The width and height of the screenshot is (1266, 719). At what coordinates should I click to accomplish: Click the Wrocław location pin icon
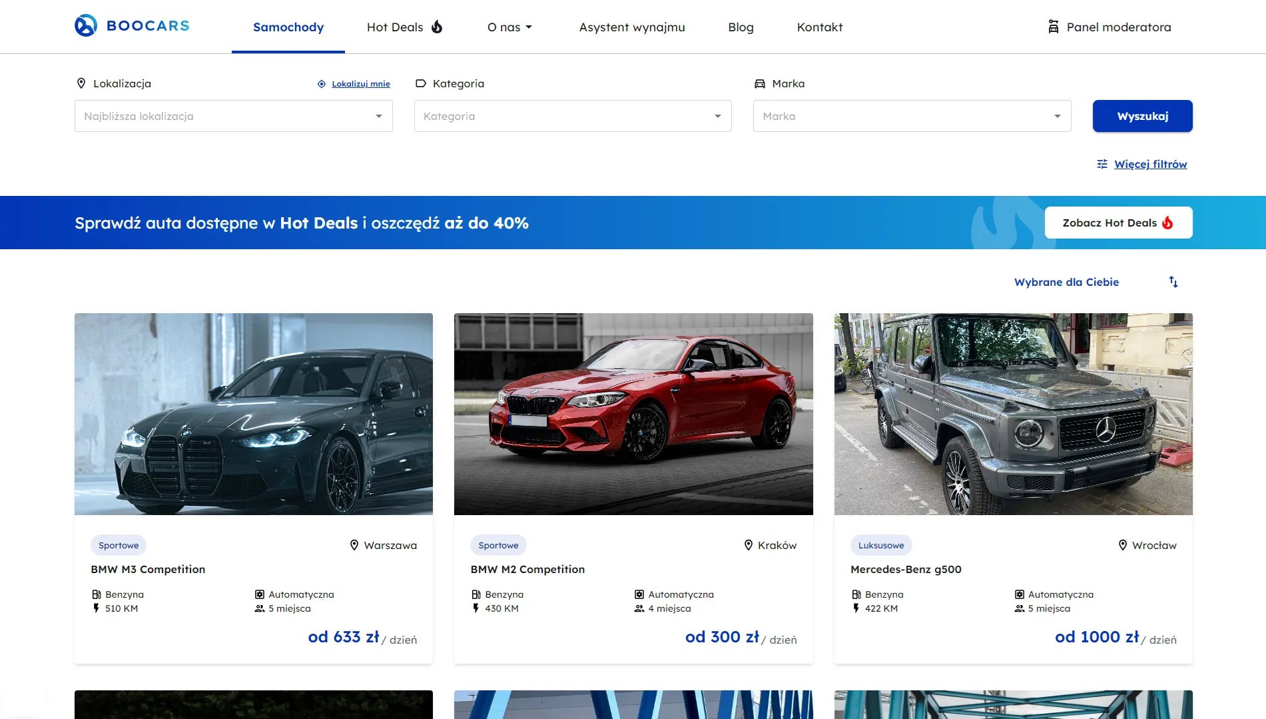1123,545
